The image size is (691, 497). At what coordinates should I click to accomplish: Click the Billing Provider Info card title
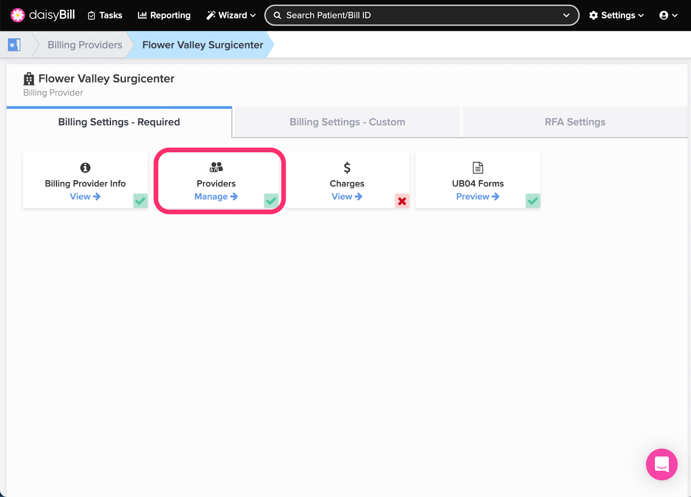(86, 183)
